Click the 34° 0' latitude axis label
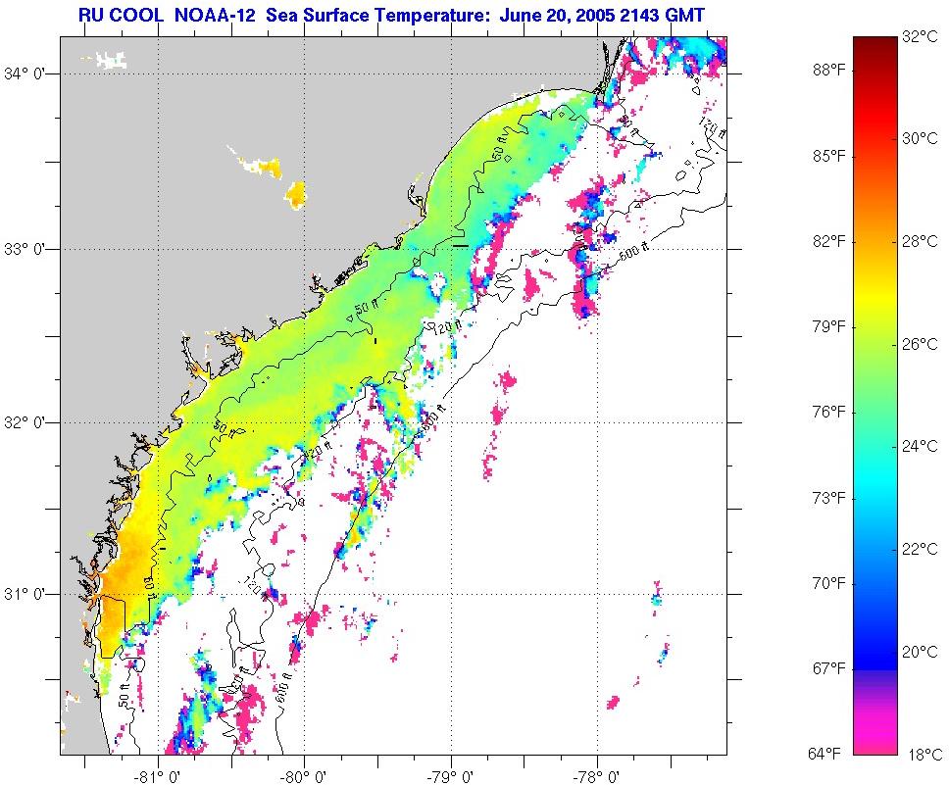 pos(28,74)
